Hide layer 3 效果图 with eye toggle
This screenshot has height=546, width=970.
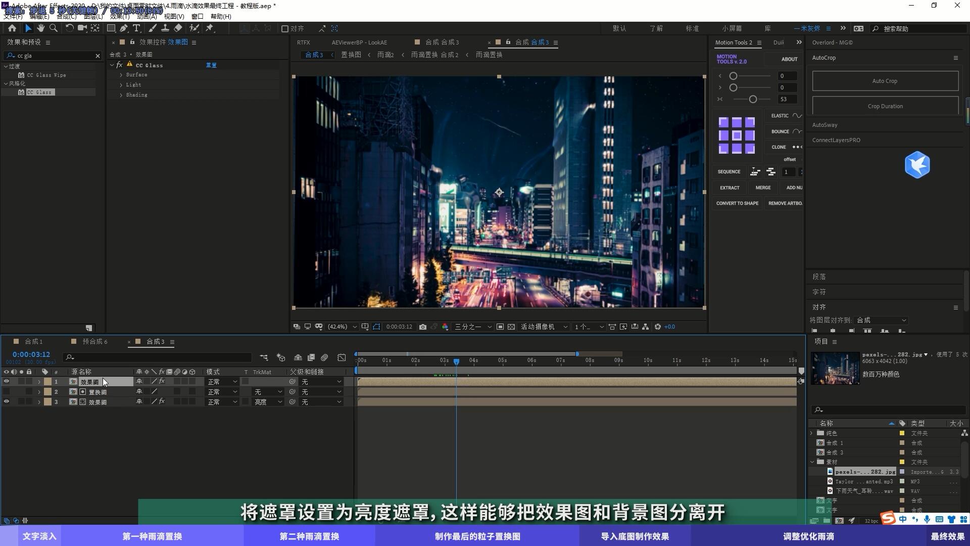pyautogui.click(x=6, y=402)
